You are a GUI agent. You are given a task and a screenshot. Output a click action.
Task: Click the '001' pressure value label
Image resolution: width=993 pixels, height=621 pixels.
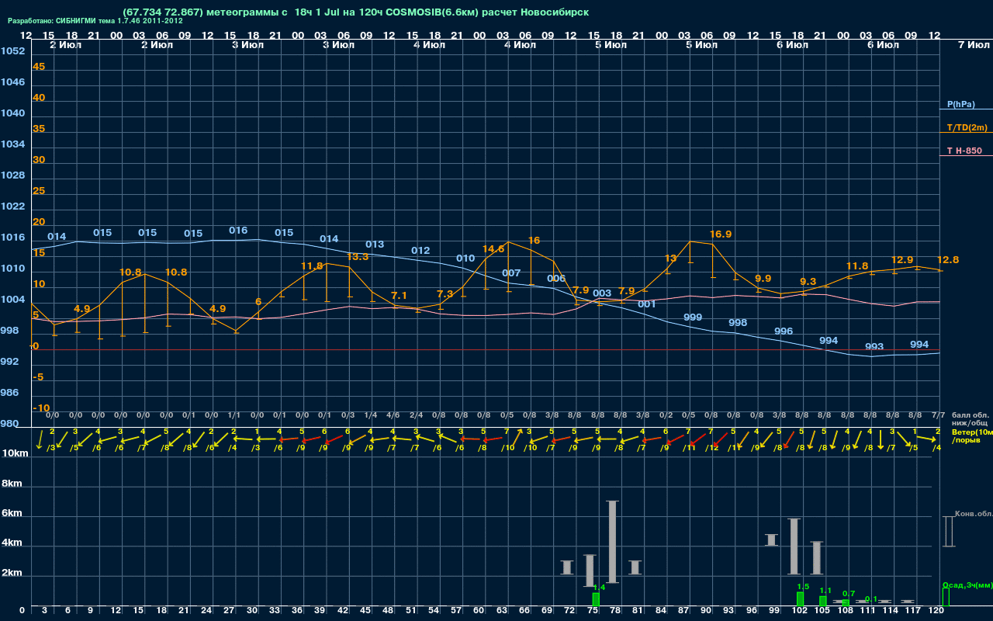pos(647,304)
